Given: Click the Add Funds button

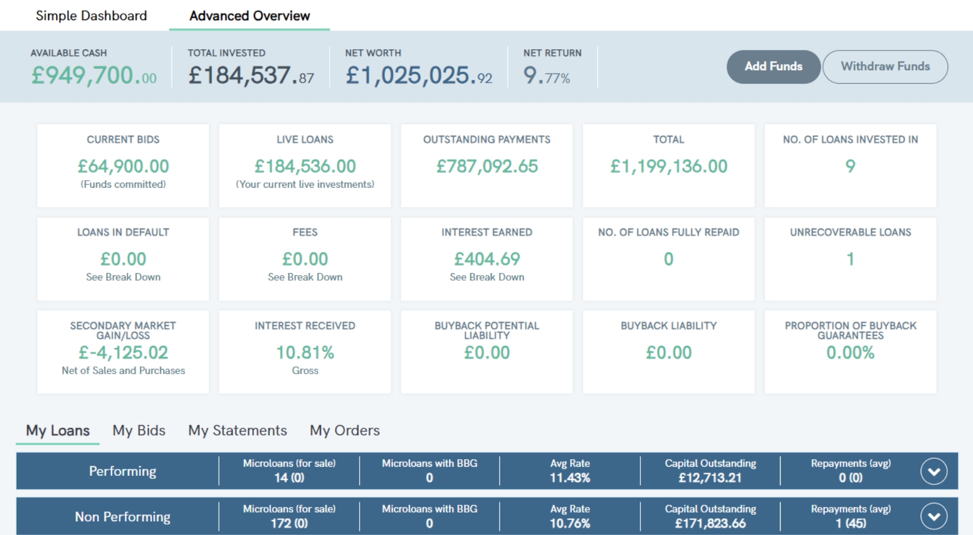Looking at the screenshot, I should pyautogui.click(x=773, y=67).
